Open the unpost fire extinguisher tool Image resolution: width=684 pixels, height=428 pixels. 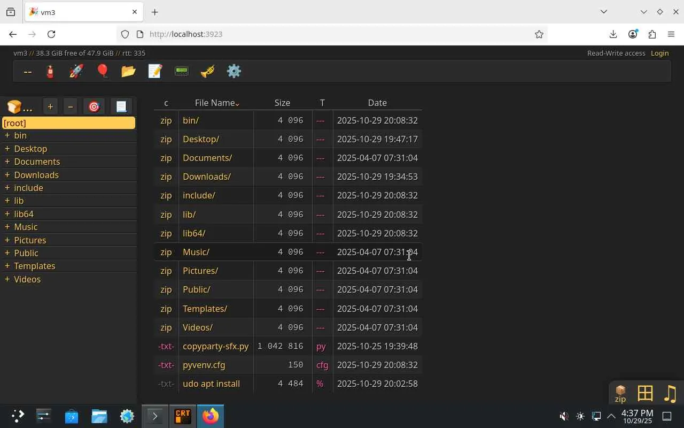click(50, 71)
